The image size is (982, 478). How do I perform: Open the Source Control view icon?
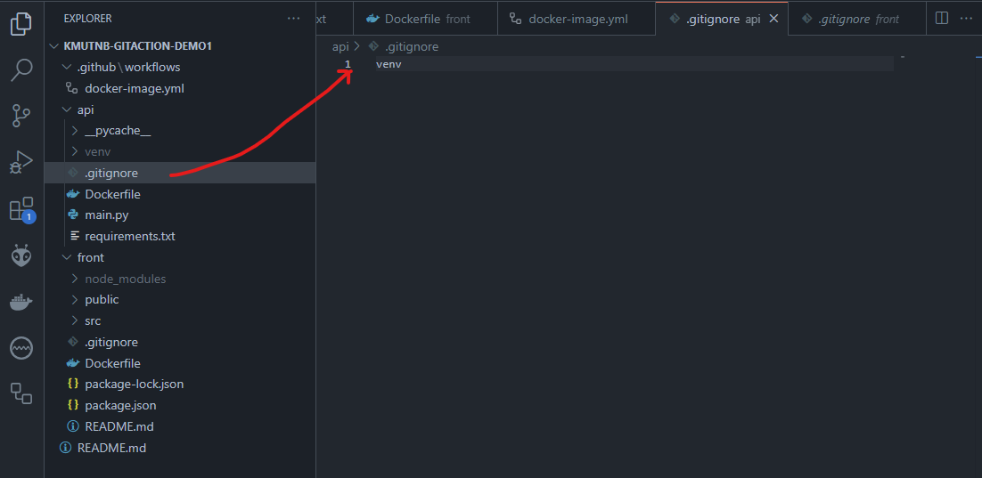click(21, 116)
